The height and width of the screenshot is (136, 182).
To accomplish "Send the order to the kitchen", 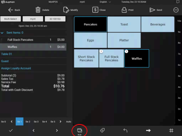I will click(x=156, y=10).
